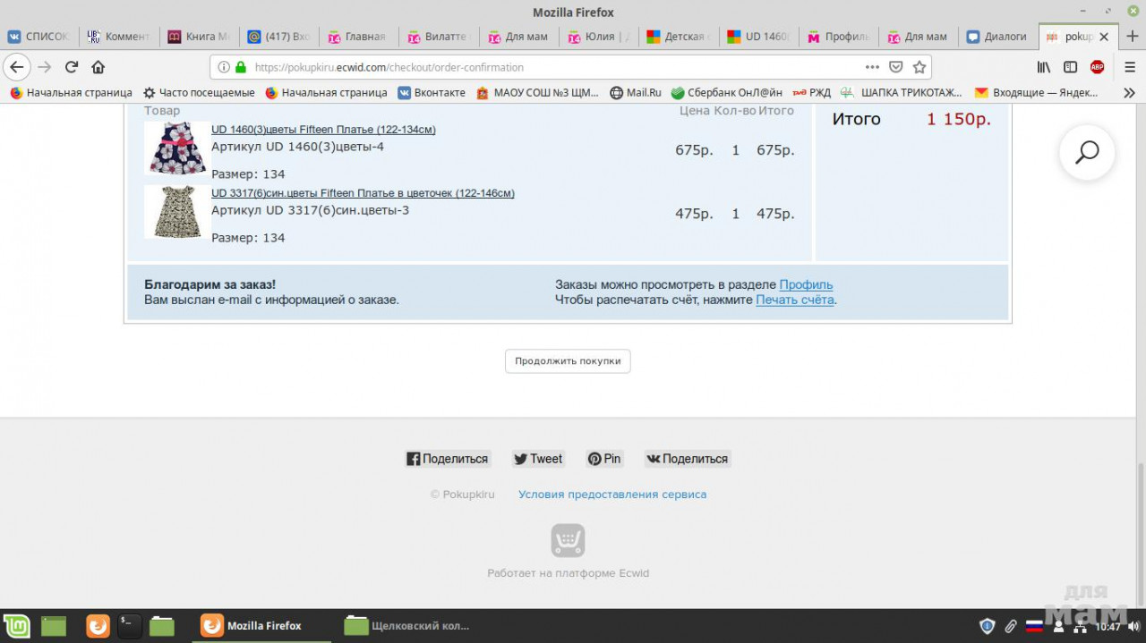Click the address bar URL field
1146x643 pixels.
click(555, 67)
